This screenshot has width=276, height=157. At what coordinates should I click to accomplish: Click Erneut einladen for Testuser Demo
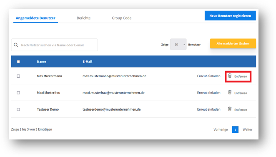click(x=208, y=109)
